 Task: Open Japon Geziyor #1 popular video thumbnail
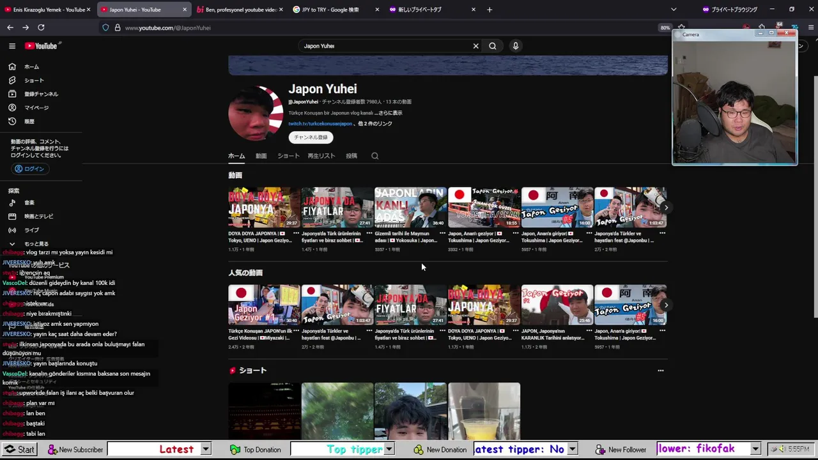pos(264,305)
